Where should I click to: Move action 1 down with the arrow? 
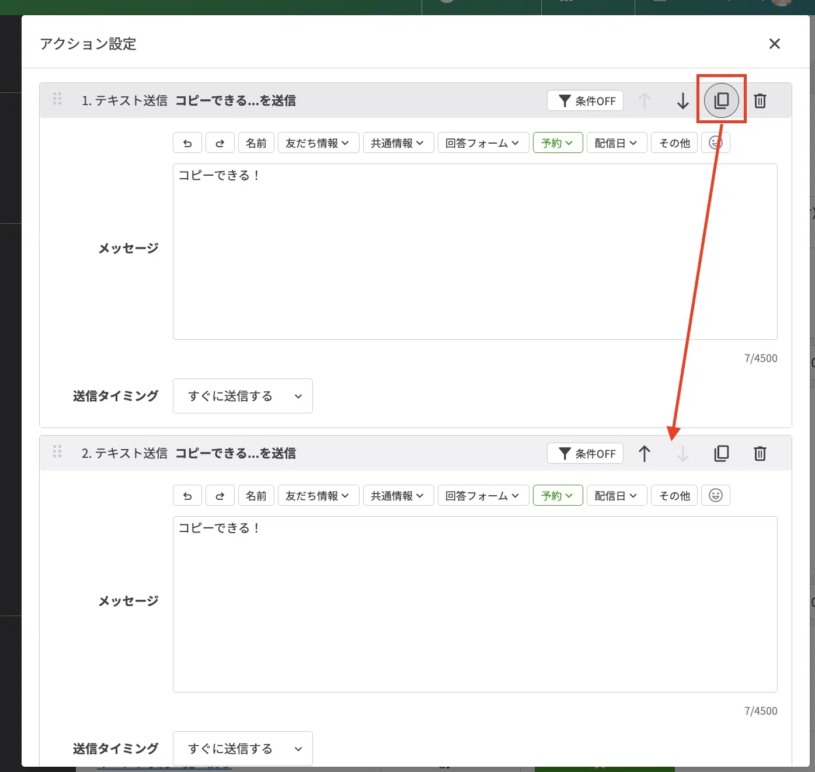[x=683, y=101]
